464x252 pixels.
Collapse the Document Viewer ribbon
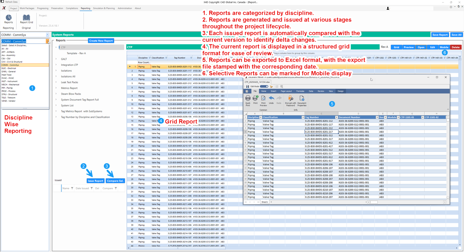pyautogui.click(x=448, y=109)
